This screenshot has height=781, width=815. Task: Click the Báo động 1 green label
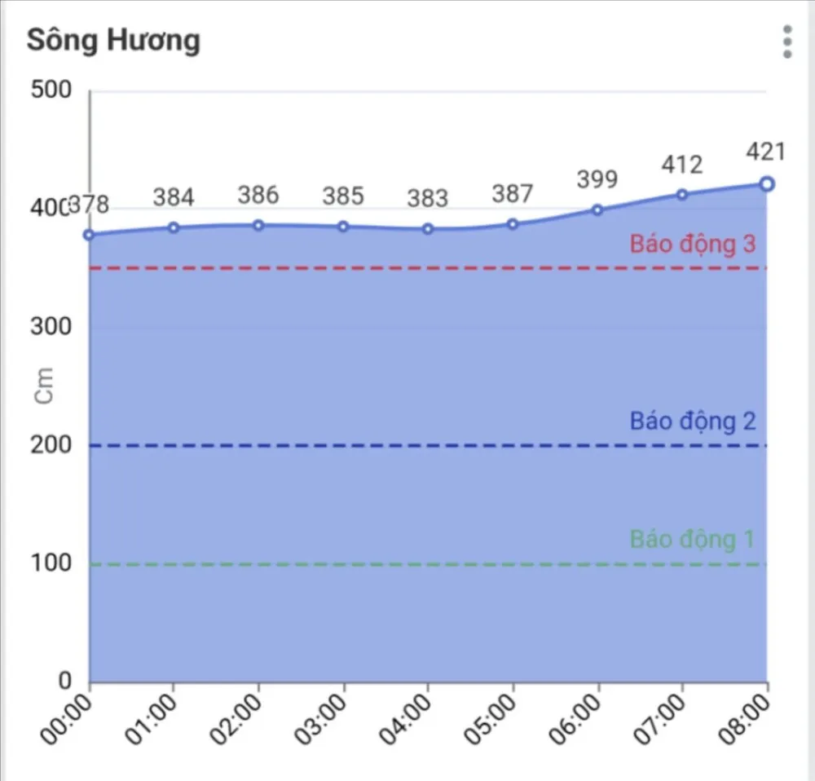point(692,539)
